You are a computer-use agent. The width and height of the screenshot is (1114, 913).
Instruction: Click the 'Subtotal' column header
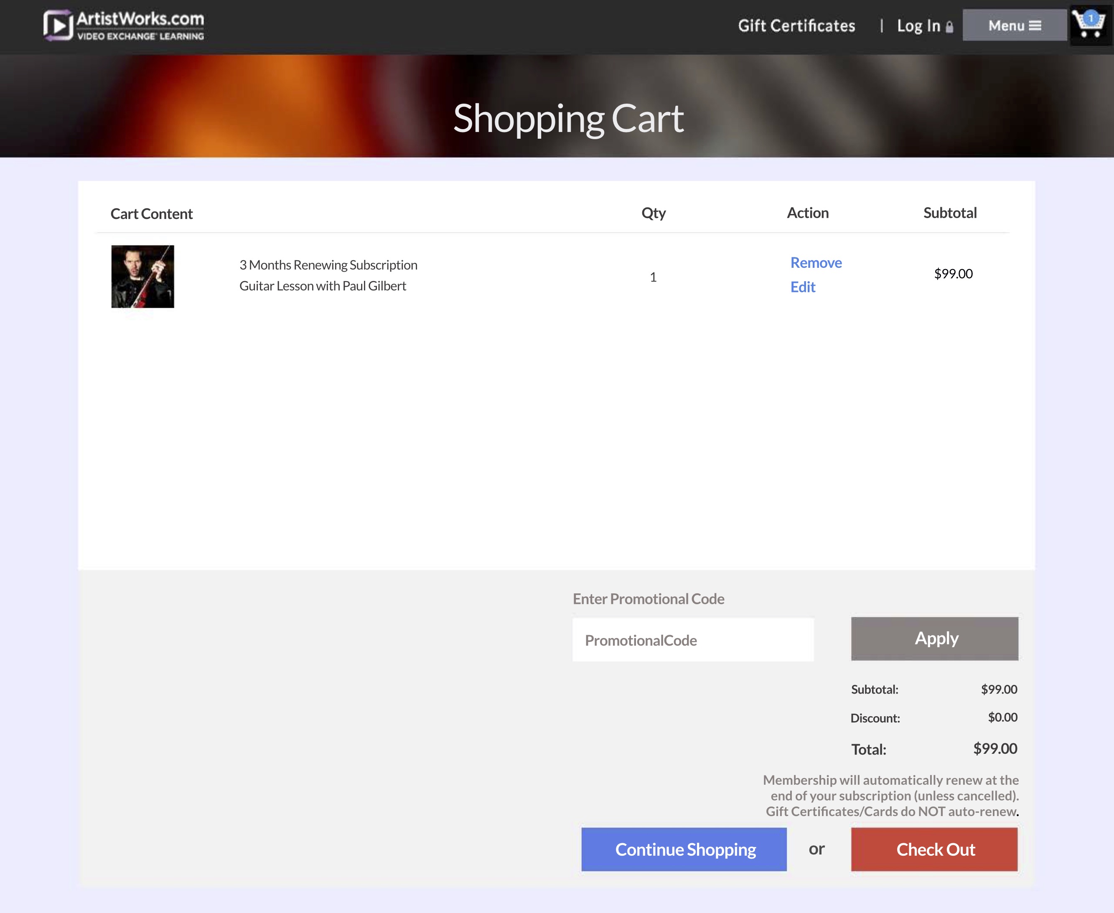(950, 213)
